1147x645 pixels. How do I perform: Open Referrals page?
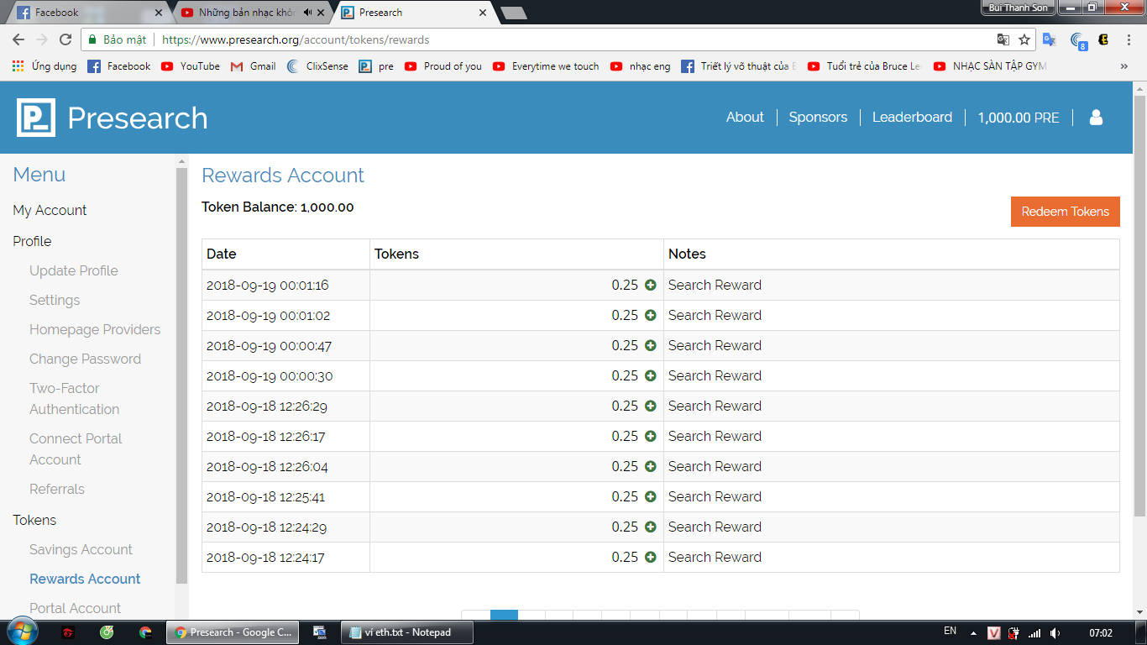click(x=57, y=489)
